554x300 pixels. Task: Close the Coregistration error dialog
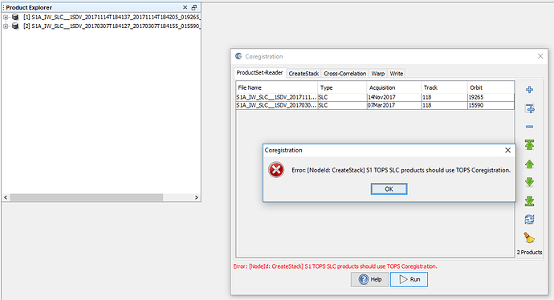pyautogui.click(x=507, y=150)
